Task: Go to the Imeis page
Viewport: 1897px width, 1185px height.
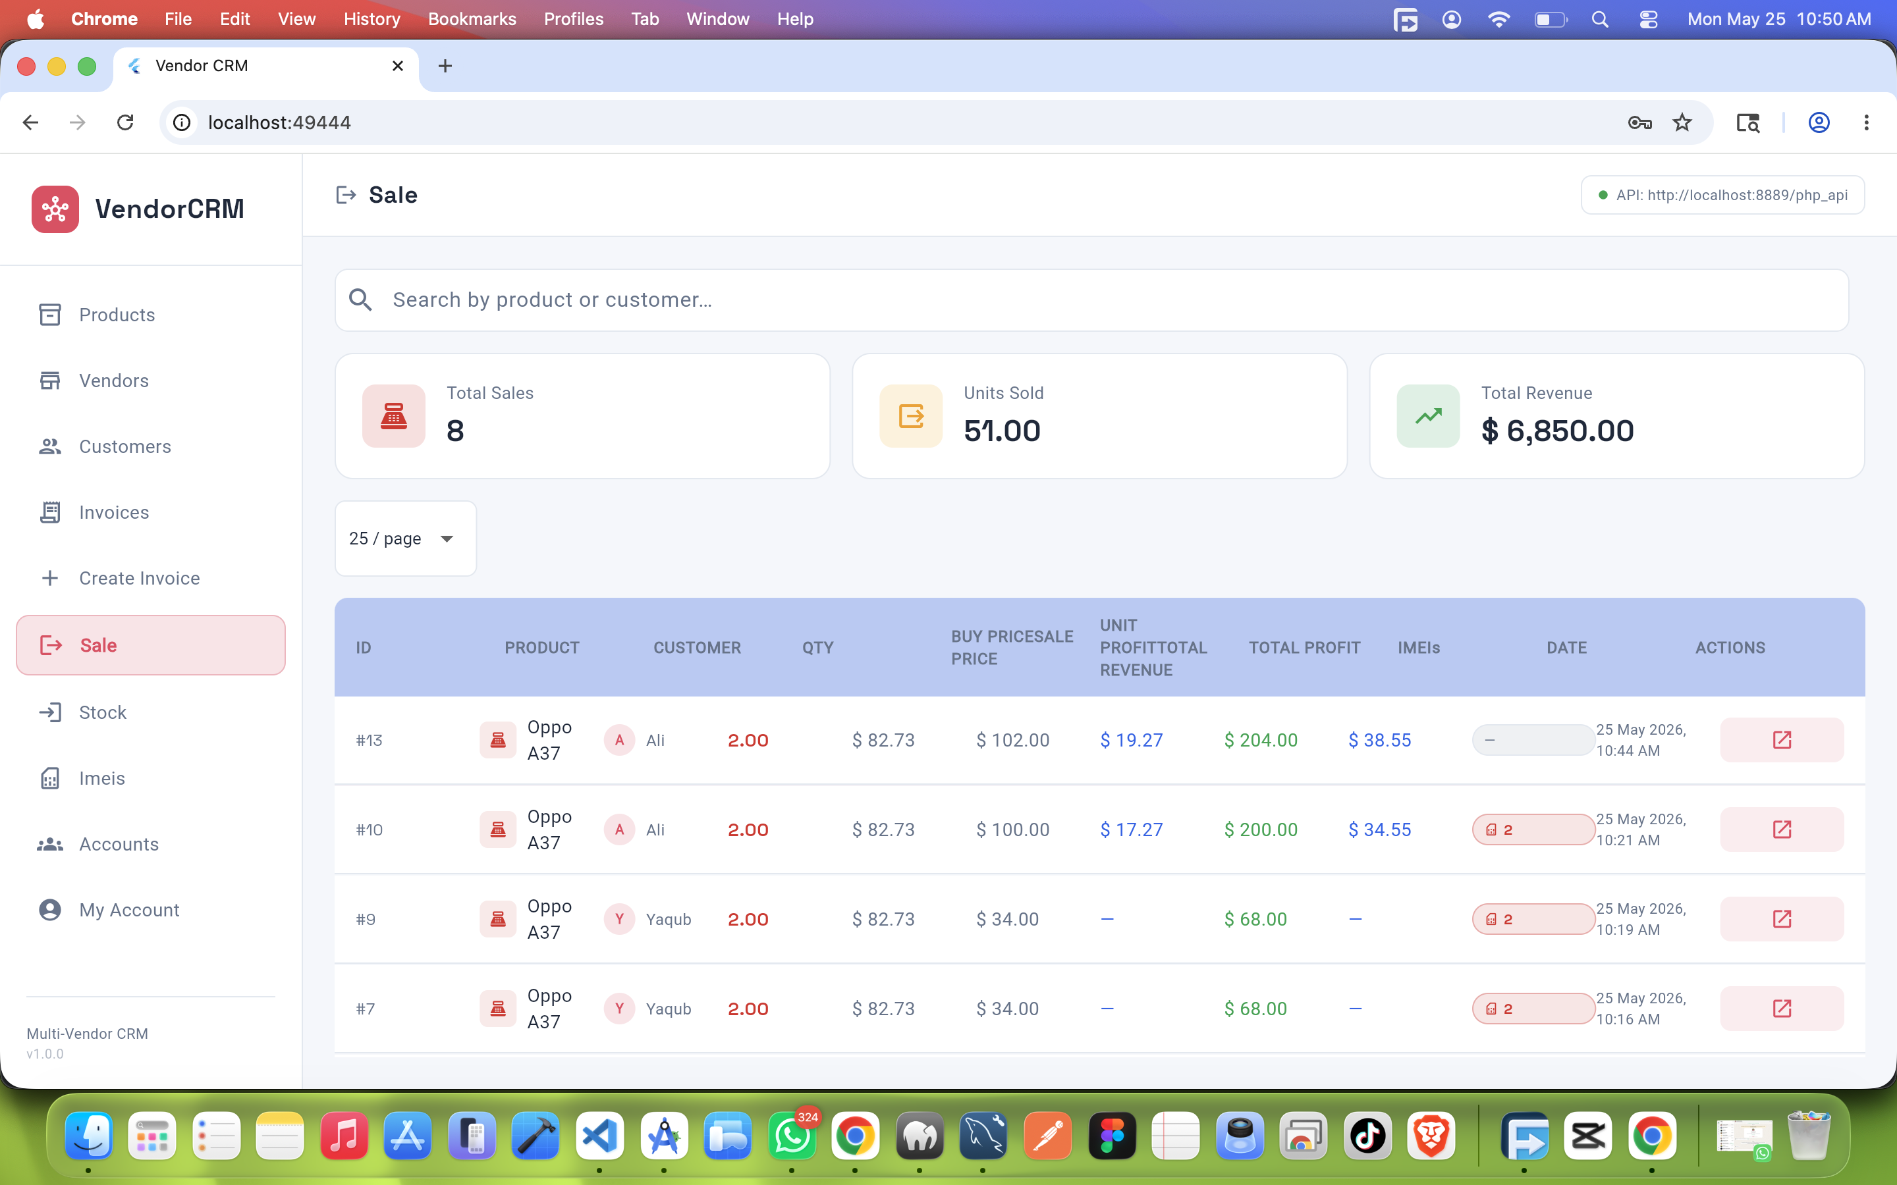Action: click(x=150, y=778)
